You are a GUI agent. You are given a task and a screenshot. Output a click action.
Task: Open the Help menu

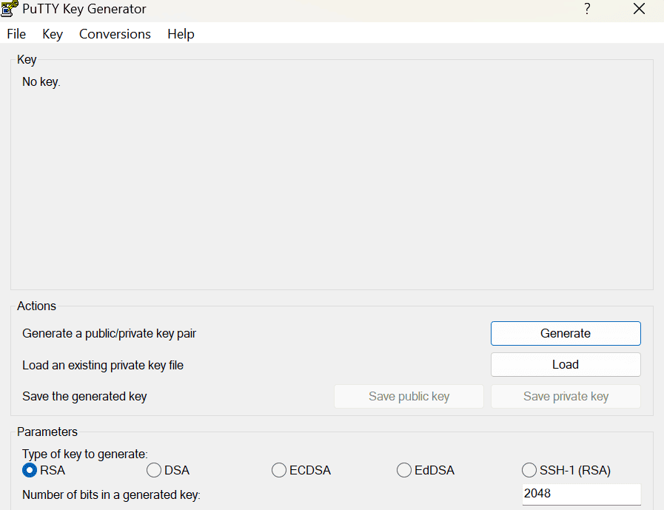point(181,34)
